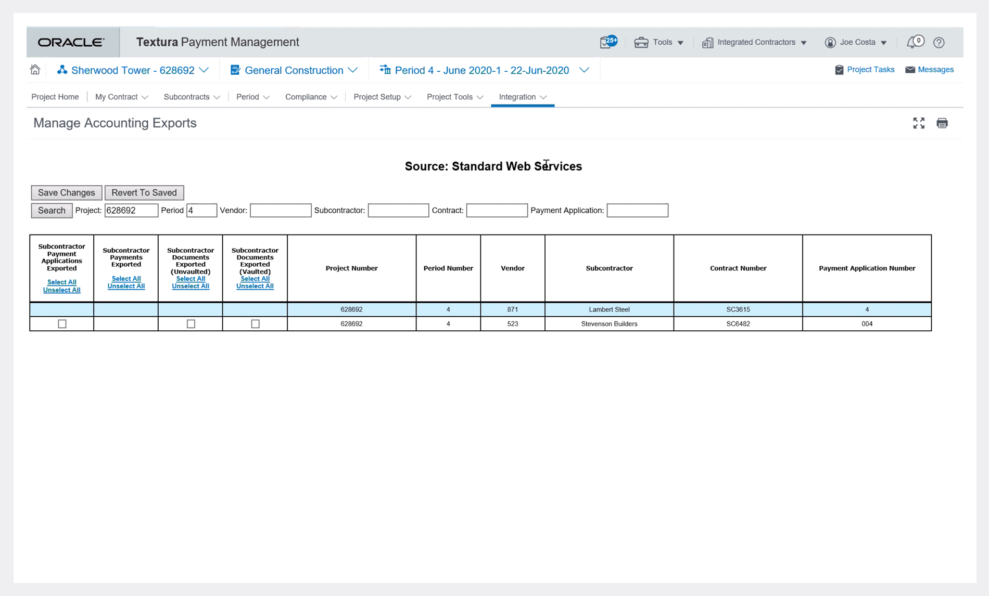Check Documents Exported (Vaulted) for Stevenson Builders
989x596 pixels.
pos(255,324)
